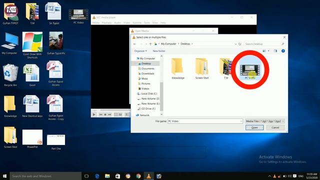
Task: Refresh the Desktop folder listing
Action: pyautogui.click(x=240, y=44)
